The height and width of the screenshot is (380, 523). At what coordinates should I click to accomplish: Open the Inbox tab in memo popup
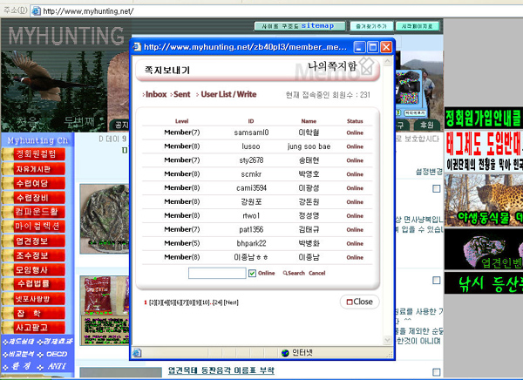(x=155, y=94)
